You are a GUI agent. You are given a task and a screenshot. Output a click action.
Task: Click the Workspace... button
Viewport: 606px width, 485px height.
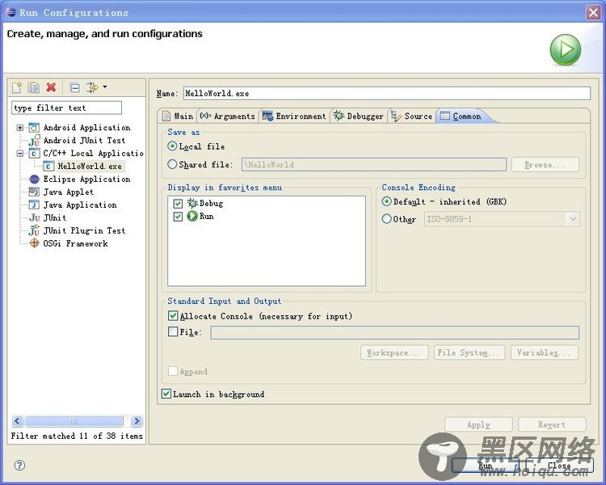(x=394, y=352)
